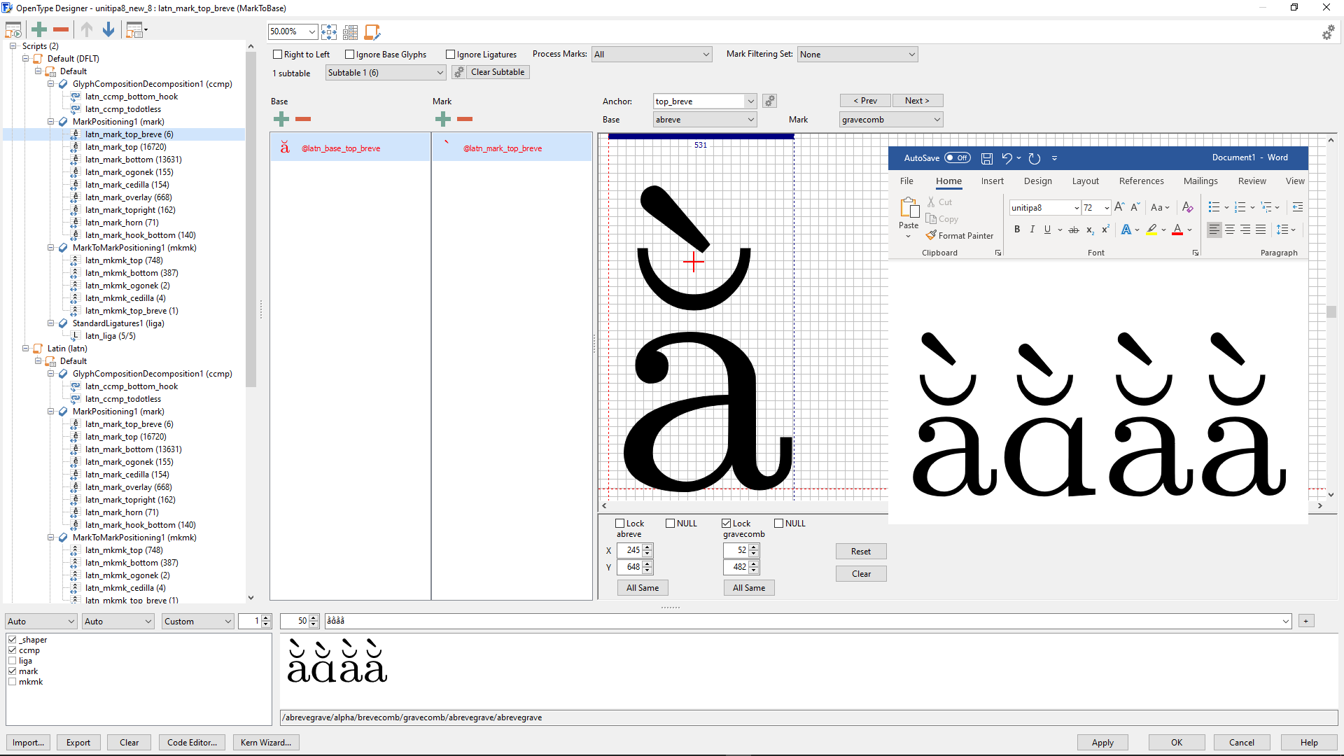Viewport: 1344px width, 756px height.
Task: Open the Process Marks dropdown
Action: pyautogui.click(x=652, y=54)
